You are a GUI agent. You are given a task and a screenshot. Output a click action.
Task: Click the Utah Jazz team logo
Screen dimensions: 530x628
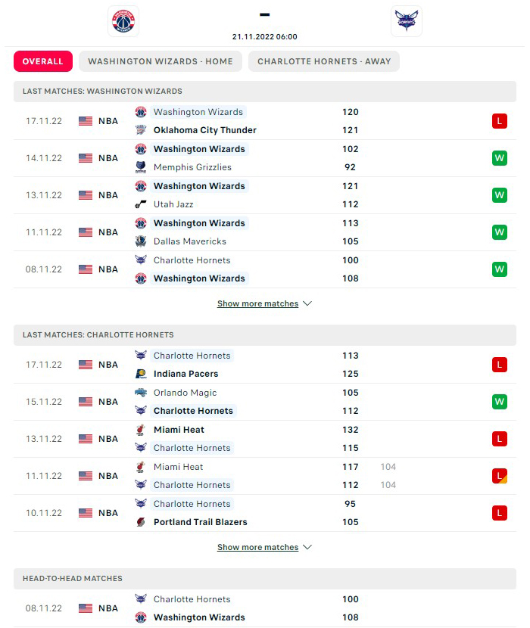pyautogui.click(x=141, y=204)
